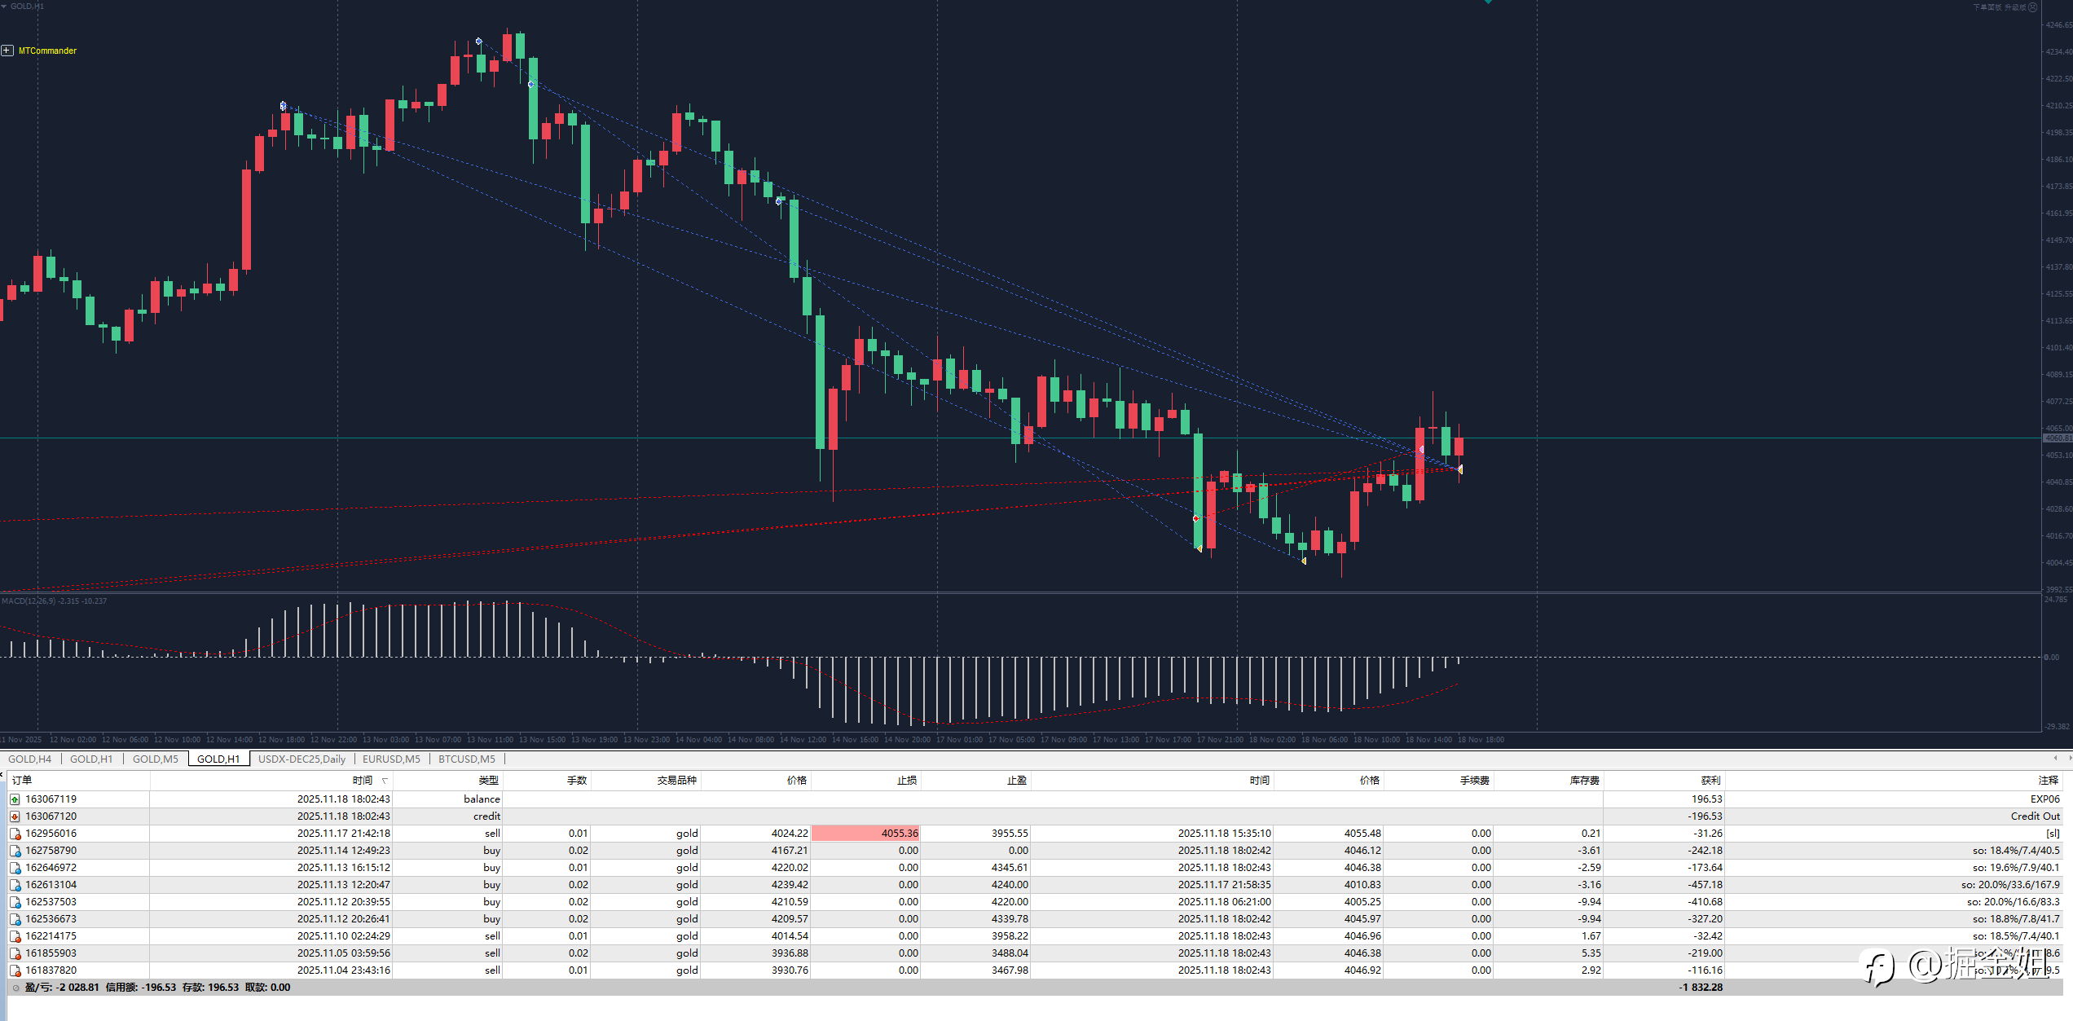The width and height of the screenshot is (2073, 1021).
Task: Open the USDX-DEC25,Daily chart tab
Action: coord(301,759)
